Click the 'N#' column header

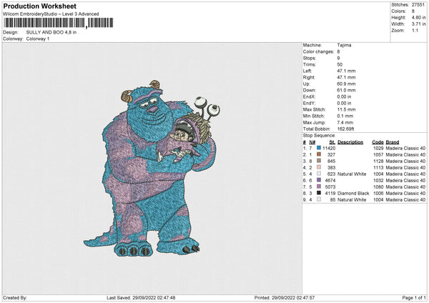(x=312, y=142)
